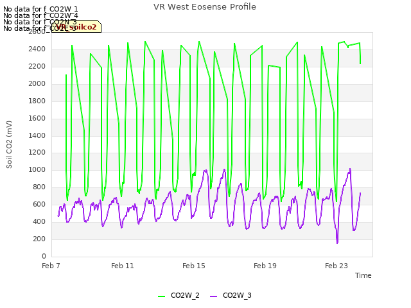
Task: Click the No data for f_CO2N_3 message
Action: [x=40, y=22]
